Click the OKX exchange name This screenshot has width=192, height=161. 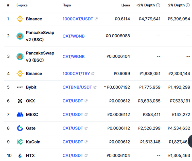(x=30, y=101)
